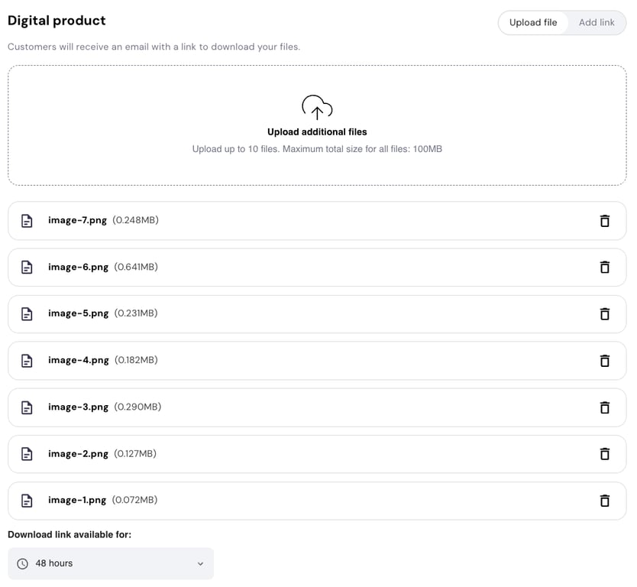The width and height of the screenshot is (637, 587).
Task: Click the delete button for image-4.png
Action: [604, 360]
